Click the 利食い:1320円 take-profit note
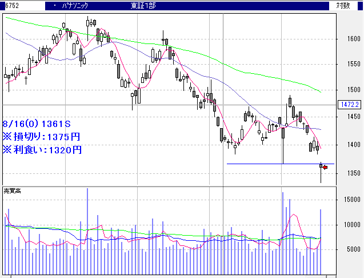 click(42, 150)
